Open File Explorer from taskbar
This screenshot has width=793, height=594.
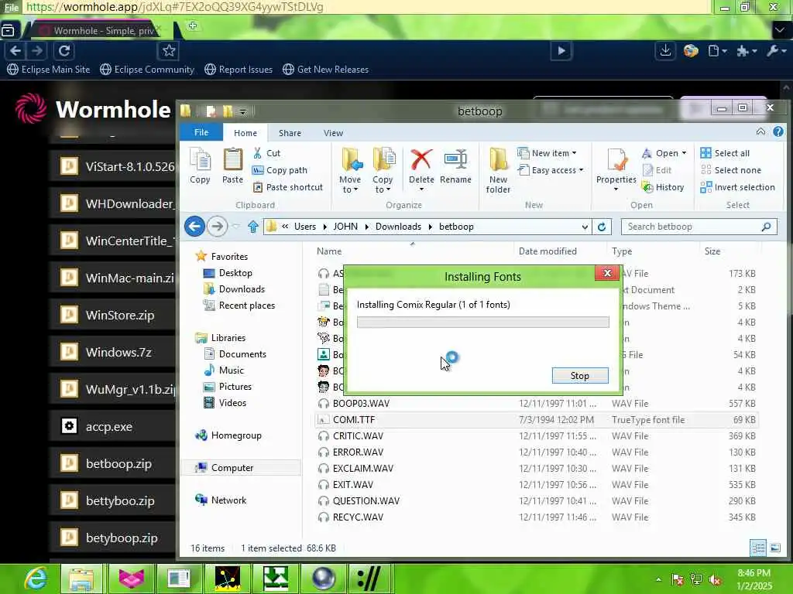tap(81, 579)
